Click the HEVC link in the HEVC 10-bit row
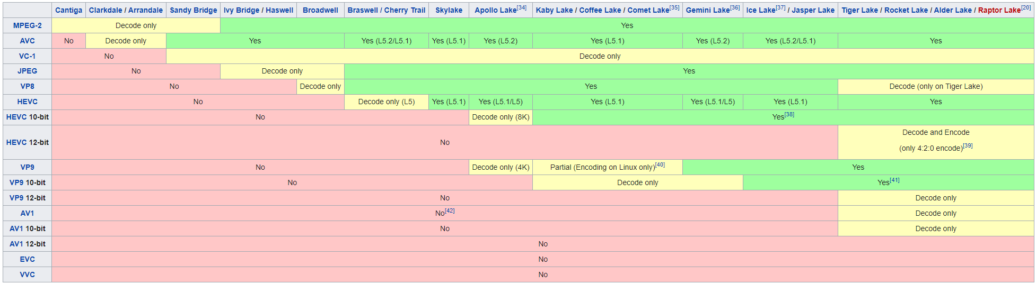The image size is (1036, 284). [16, 117]
